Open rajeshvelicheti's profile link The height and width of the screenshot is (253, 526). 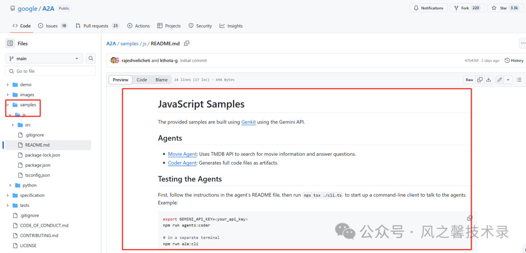coord(135,61)
